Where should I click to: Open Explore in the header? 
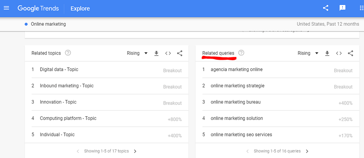(x=80, y=9)
